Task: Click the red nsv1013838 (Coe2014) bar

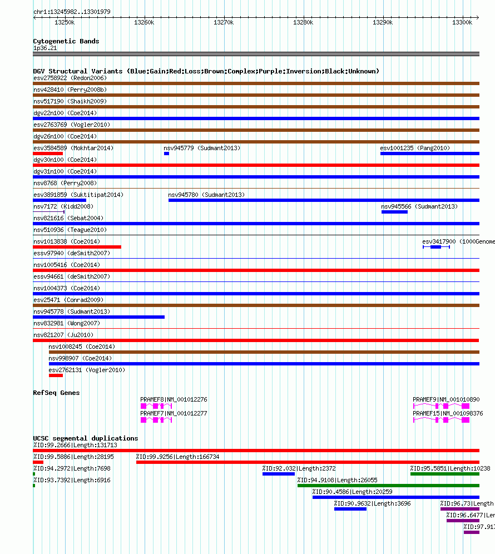Action: pos(77,247)
